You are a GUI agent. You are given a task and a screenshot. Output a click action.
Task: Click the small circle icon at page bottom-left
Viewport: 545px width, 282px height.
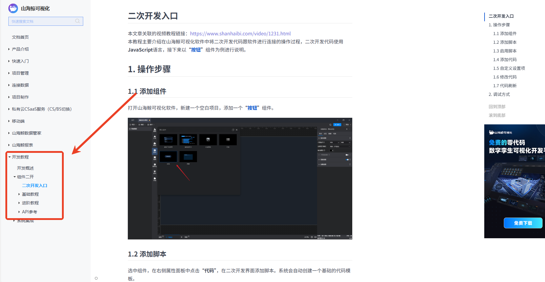pos(96,278)
